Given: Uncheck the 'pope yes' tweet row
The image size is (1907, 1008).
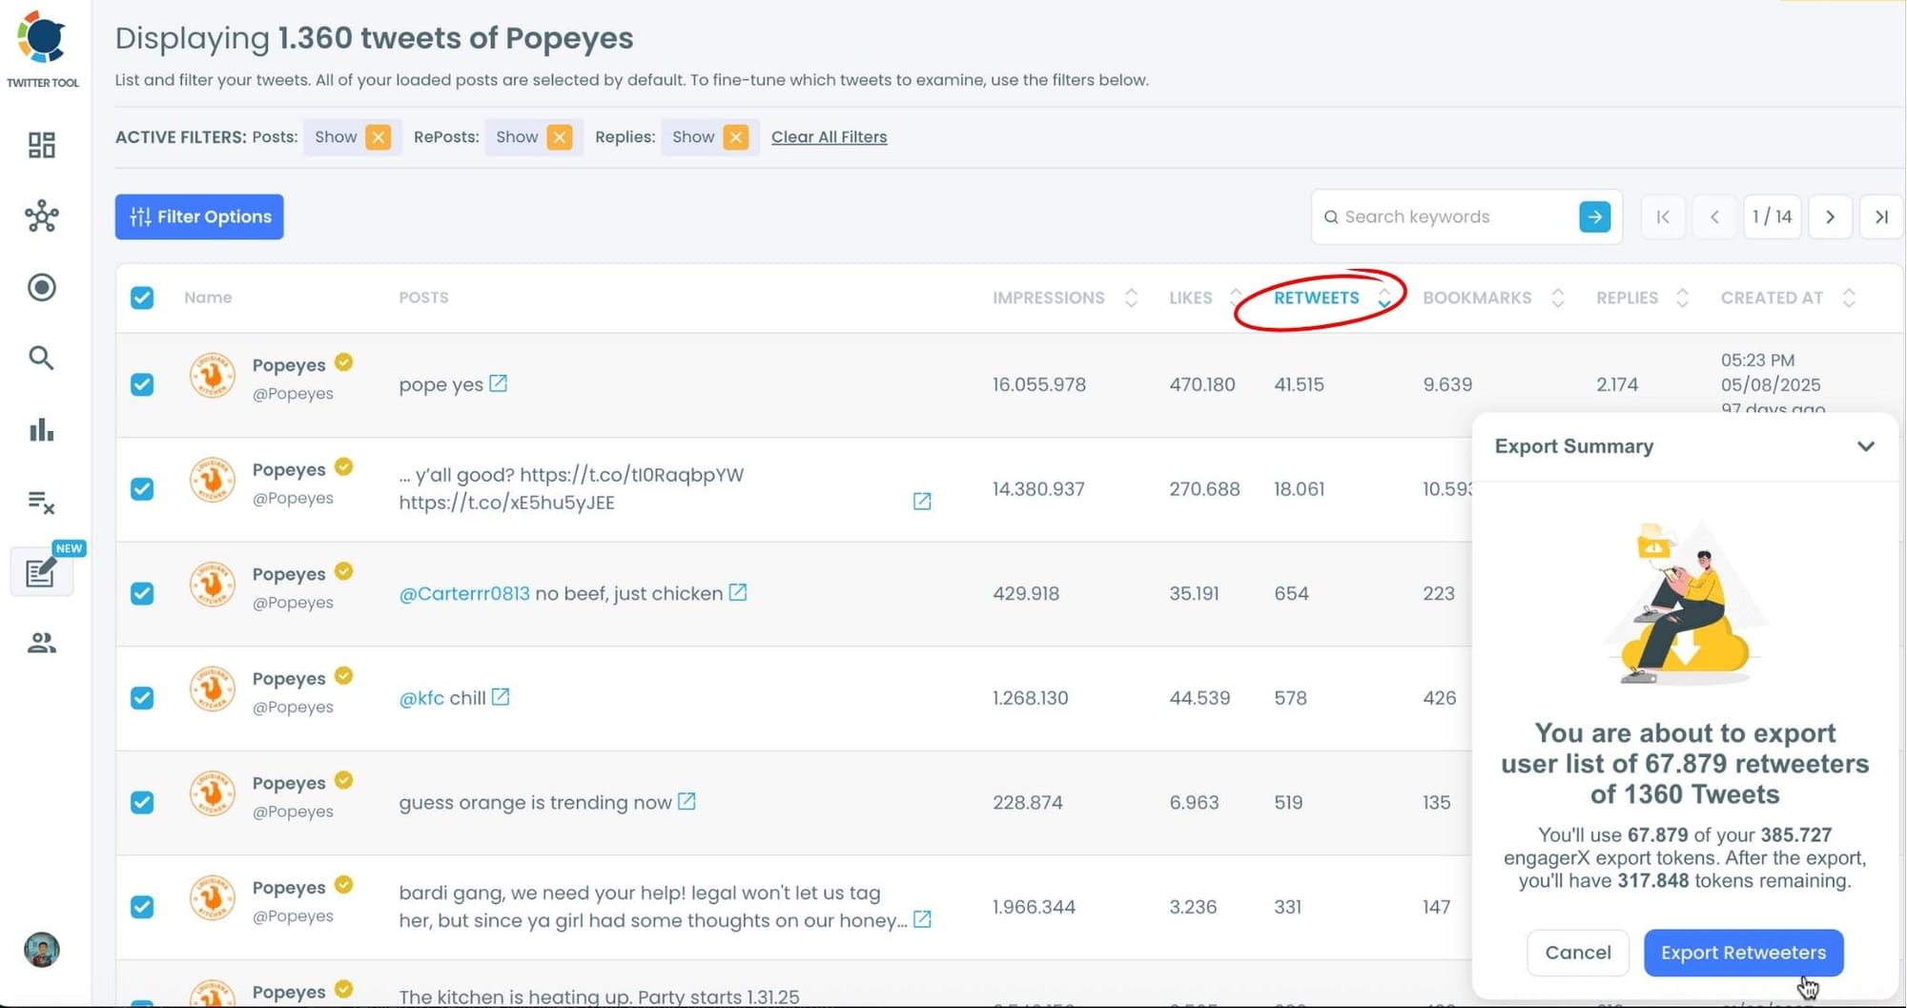Looking at the screenshot, I should 142,384.
